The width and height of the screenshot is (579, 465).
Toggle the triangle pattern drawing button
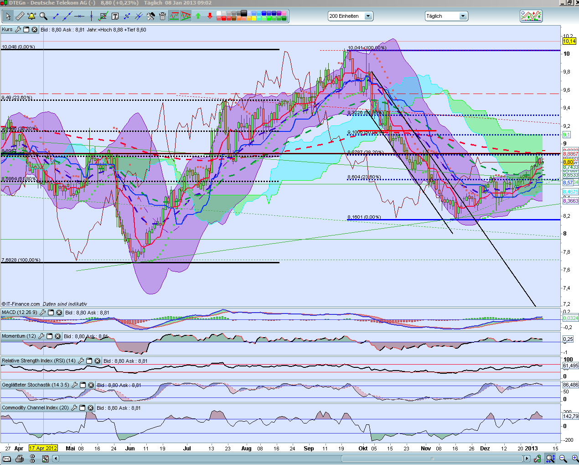(186, 16)
